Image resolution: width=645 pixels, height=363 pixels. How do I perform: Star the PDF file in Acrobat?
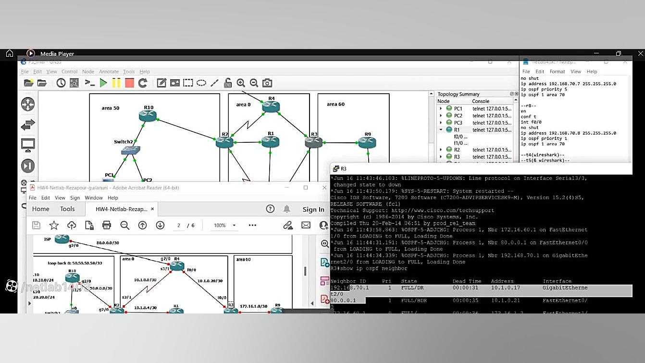coord(54,225)
